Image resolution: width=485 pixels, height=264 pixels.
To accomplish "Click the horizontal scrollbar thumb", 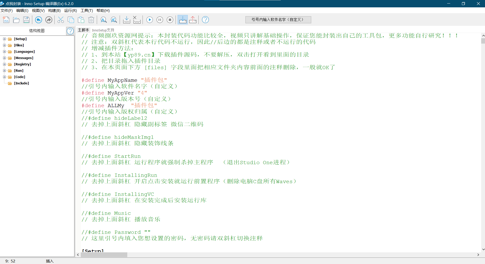I will point(104,255).
